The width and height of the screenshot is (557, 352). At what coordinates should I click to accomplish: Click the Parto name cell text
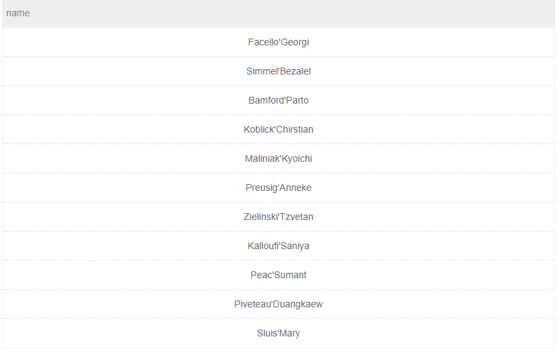click(297, 100)
